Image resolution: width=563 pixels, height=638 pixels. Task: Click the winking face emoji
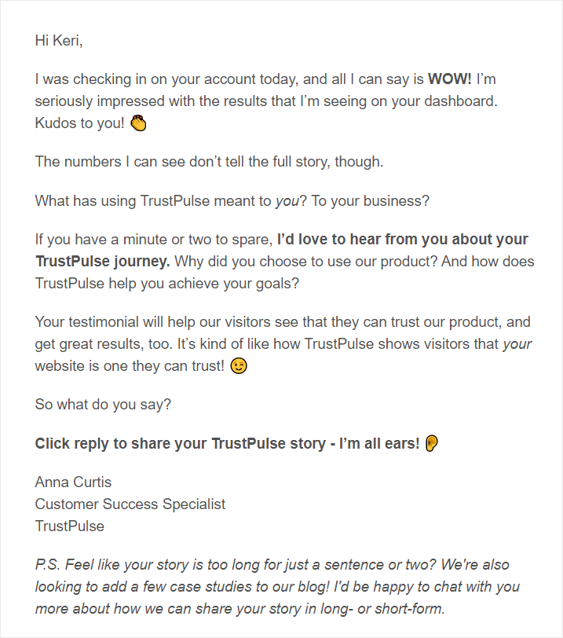(239, 366)
